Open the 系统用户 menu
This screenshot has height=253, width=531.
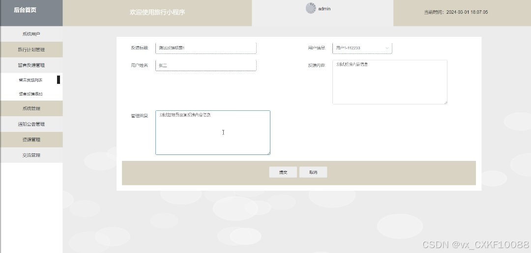31,34
